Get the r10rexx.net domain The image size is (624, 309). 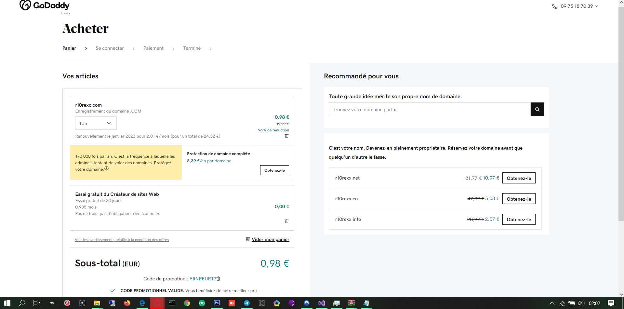click(519, 178)
